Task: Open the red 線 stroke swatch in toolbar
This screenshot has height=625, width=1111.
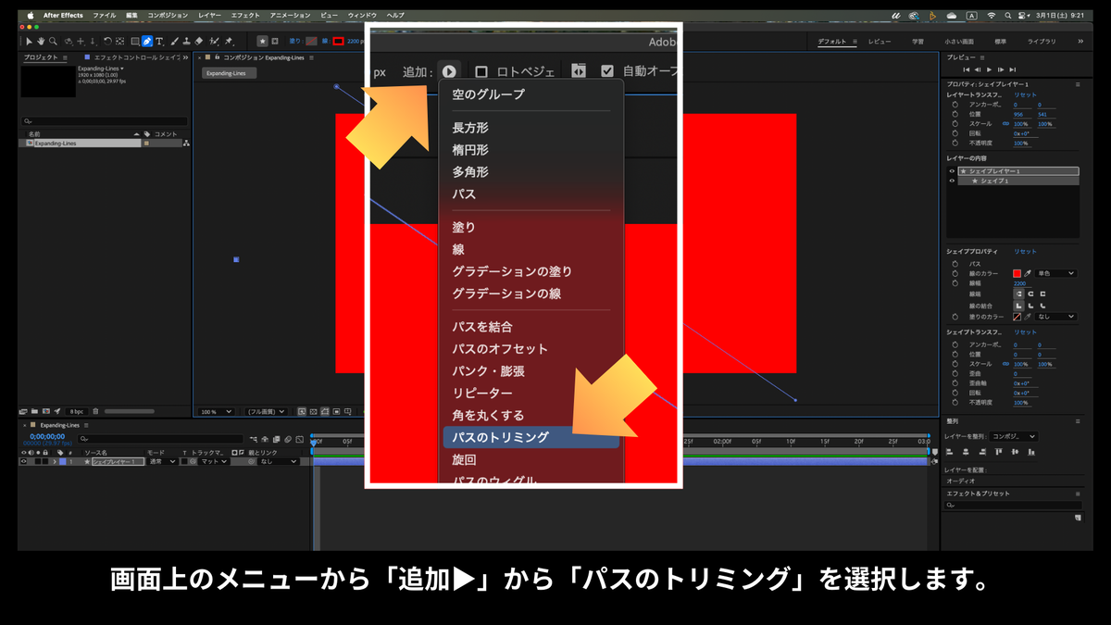Action: point(338,41)
